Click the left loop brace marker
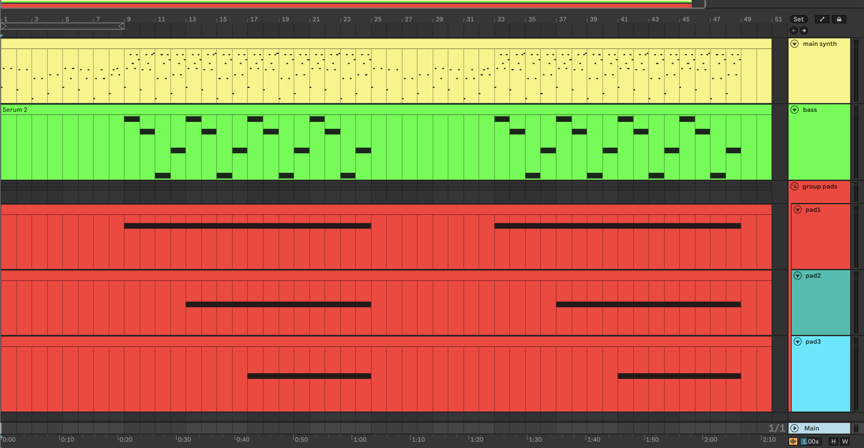The width and height of the screenshot is (864, 448). pos(4,26)
